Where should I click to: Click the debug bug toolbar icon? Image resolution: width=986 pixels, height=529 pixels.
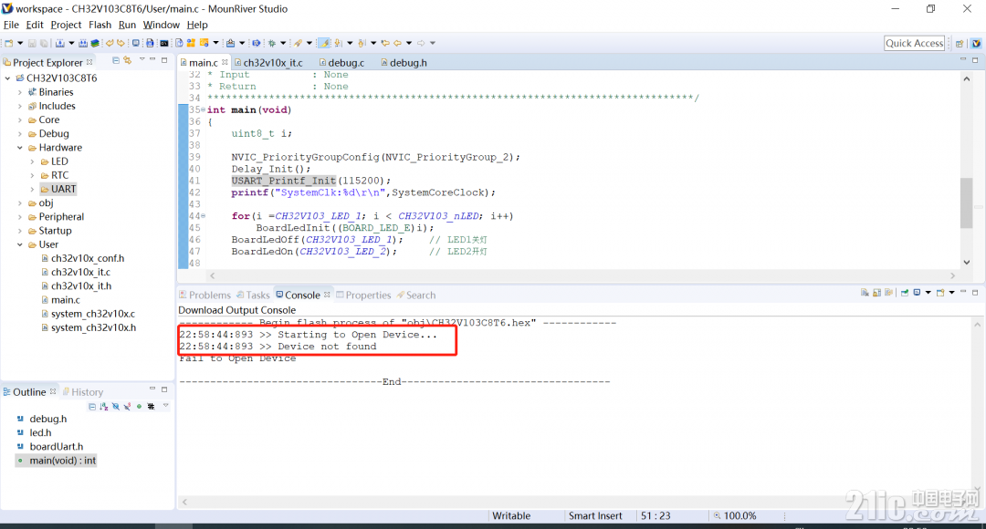[x=272, y=44]
